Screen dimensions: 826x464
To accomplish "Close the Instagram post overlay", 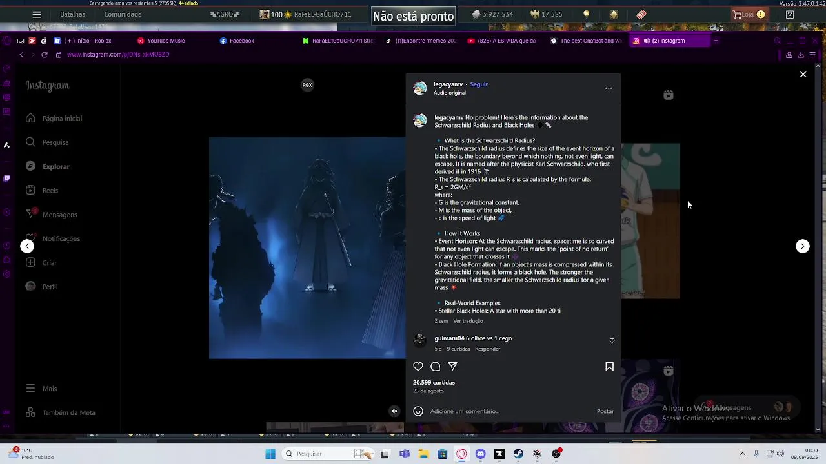I will (x=803, y=75).
